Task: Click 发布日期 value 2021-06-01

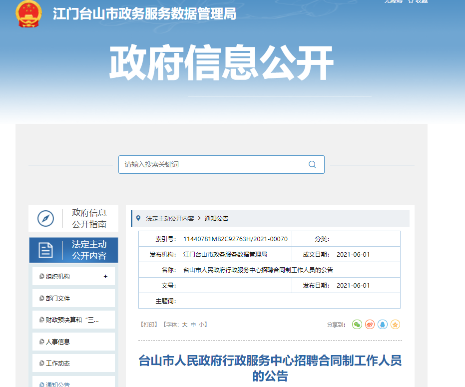Action: 353,285
